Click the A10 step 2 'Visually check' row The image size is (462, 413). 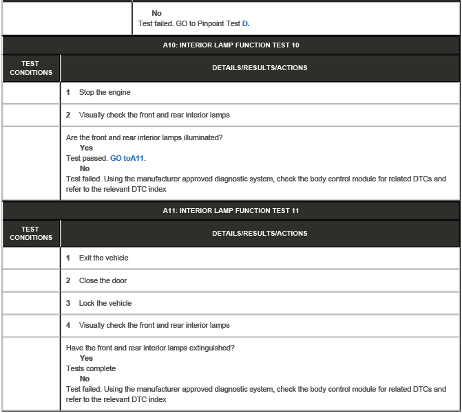(x=154, y=115)
